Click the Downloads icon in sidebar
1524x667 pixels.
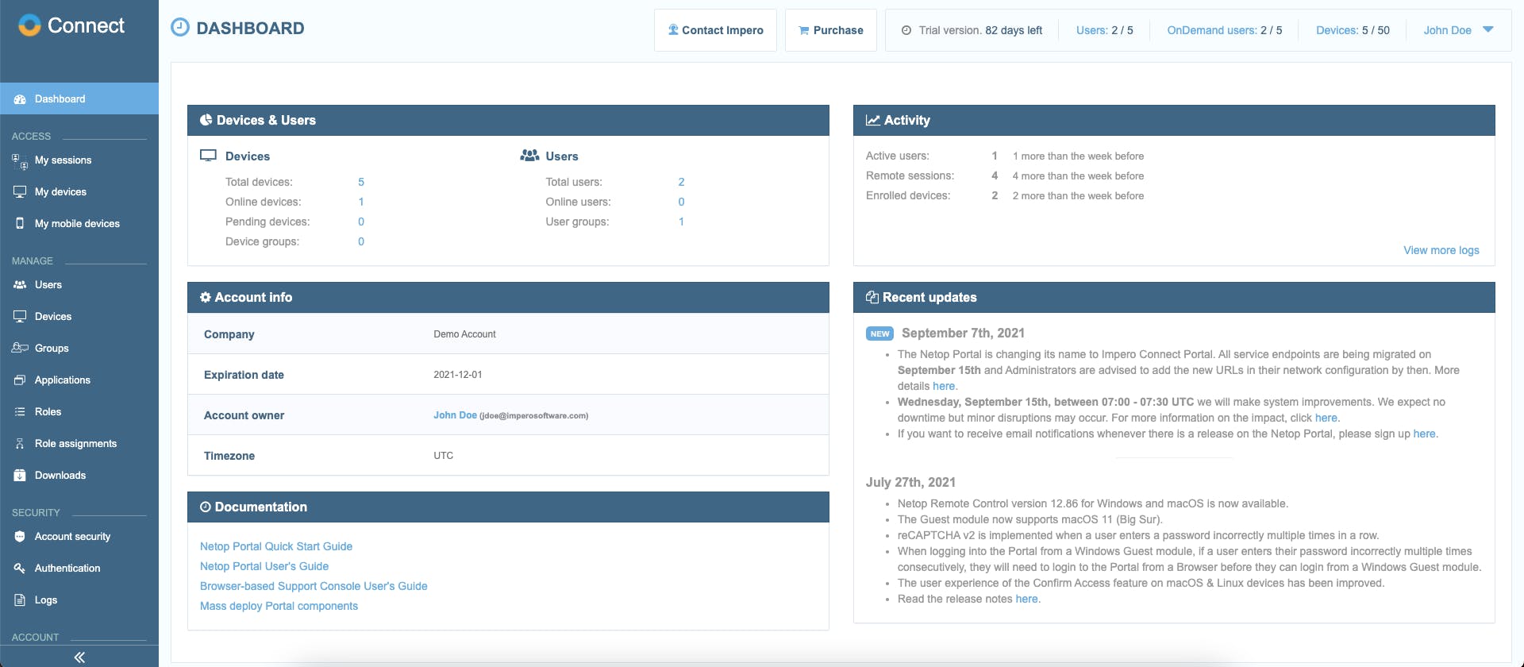tap(20, 475)
